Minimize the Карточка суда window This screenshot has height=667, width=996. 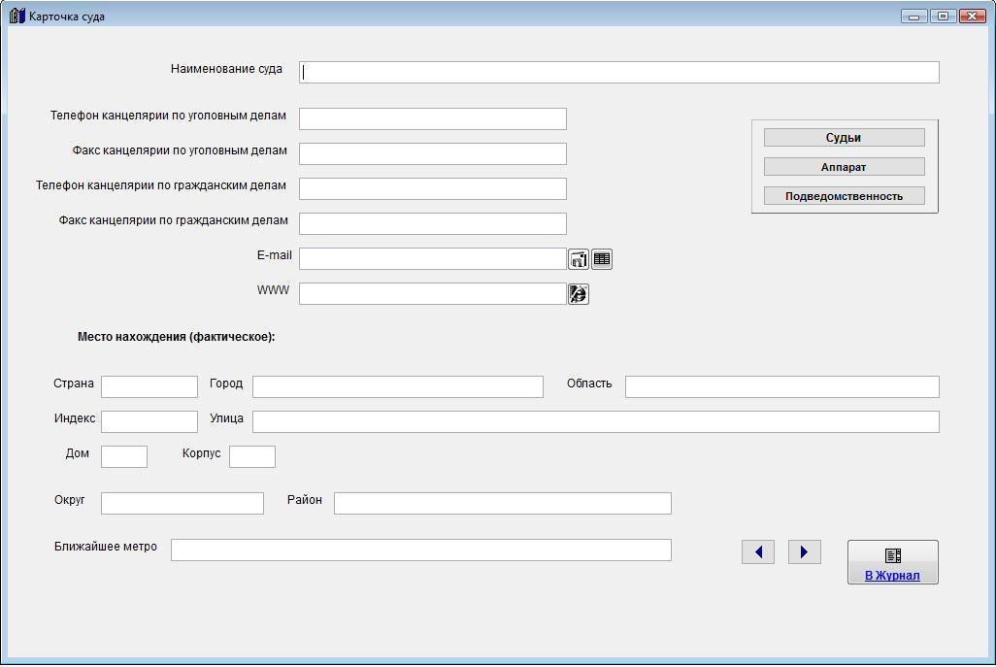click(x=914, y=16)
